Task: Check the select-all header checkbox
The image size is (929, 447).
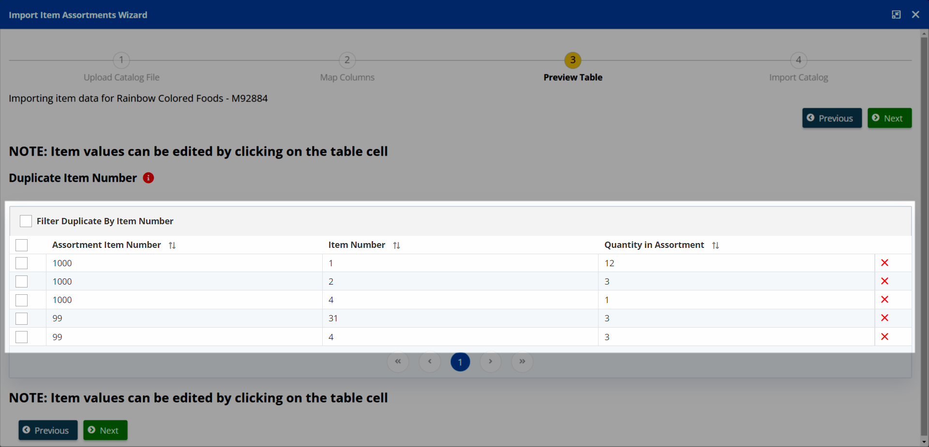Action: tap(22, 245)
